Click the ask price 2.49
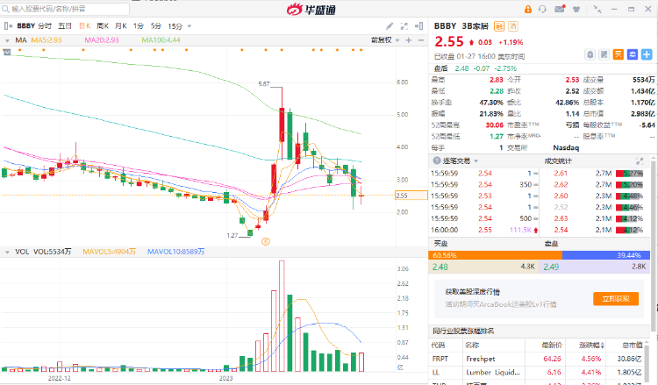Image resolution: width=658 pixels, height=385 pixels. (551, 267)
